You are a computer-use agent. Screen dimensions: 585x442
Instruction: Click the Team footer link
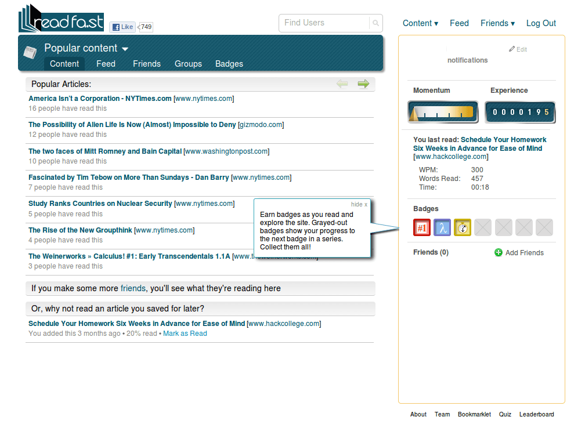point(442,414)
